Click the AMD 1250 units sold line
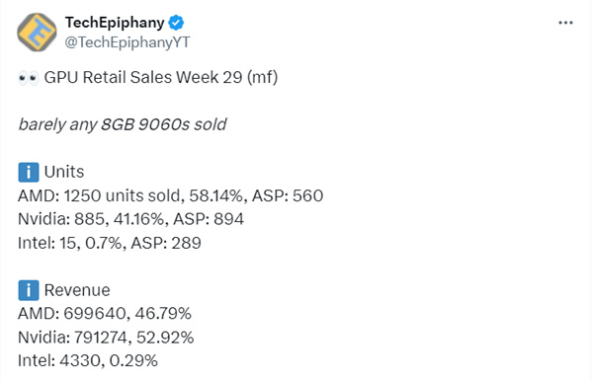 [x=171, y=195]
